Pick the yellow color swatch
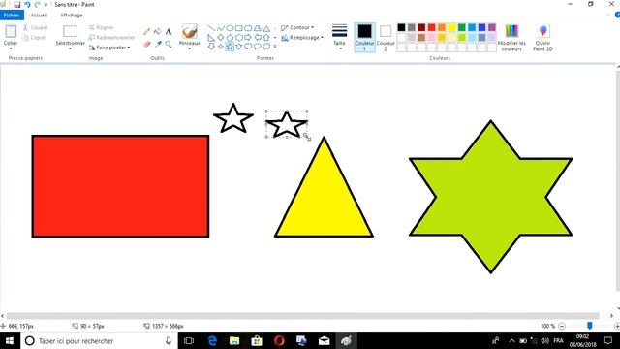The width and height of the screenshot is (620, 349). (x=451, y=27)
